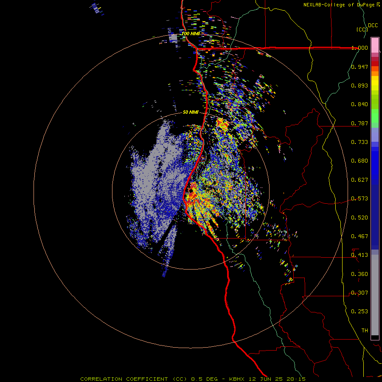Click the 0.787 color scale value
Screen dimensions: 382x382
coord(360,123)
